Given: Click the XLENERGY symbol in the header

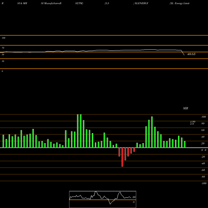Looking at the screenshot, I should pos(141,3).
